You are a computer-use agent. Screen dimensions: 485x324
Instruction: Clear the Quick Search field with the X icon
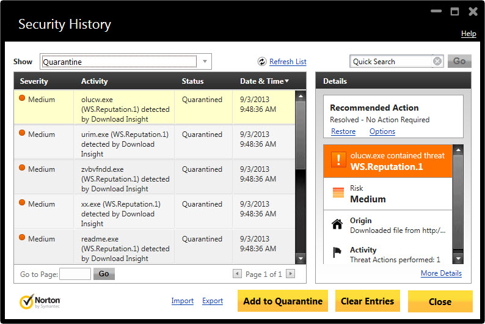point(437,61)
